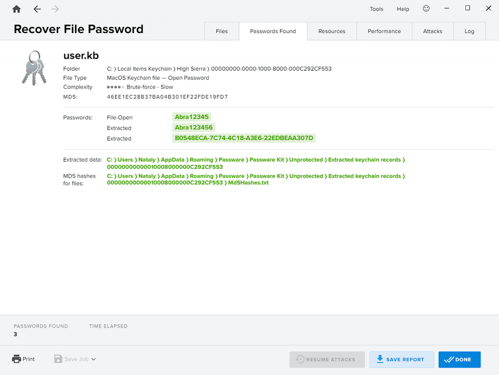Expand the Save Job dropdown arrow
This screenshot has height=375, width=499.
tap(94, 359)
